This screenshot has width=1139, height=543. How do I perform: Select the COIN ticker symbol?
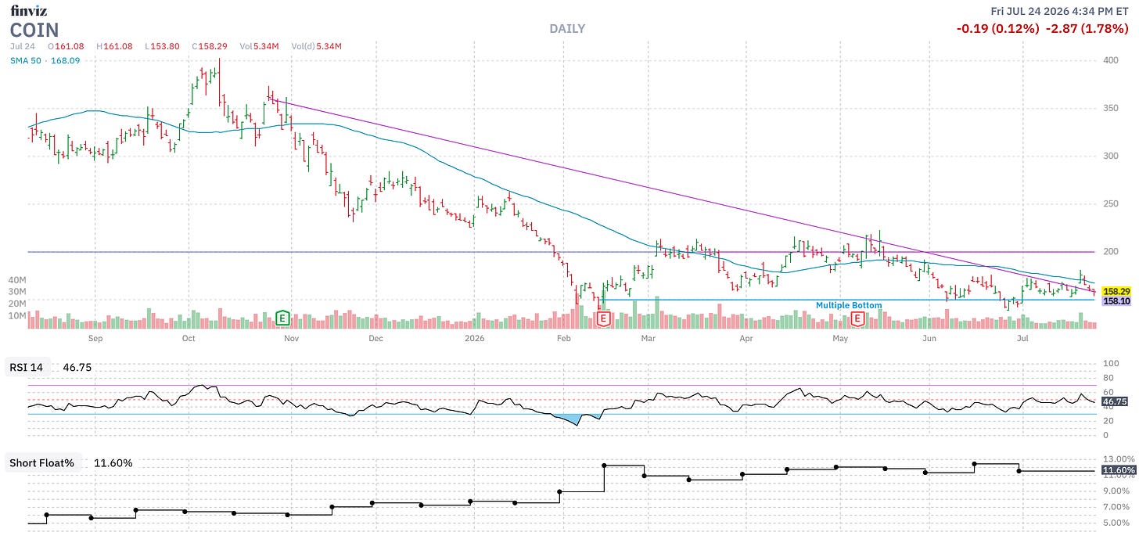pyautogui.click(x=34, y=30)
